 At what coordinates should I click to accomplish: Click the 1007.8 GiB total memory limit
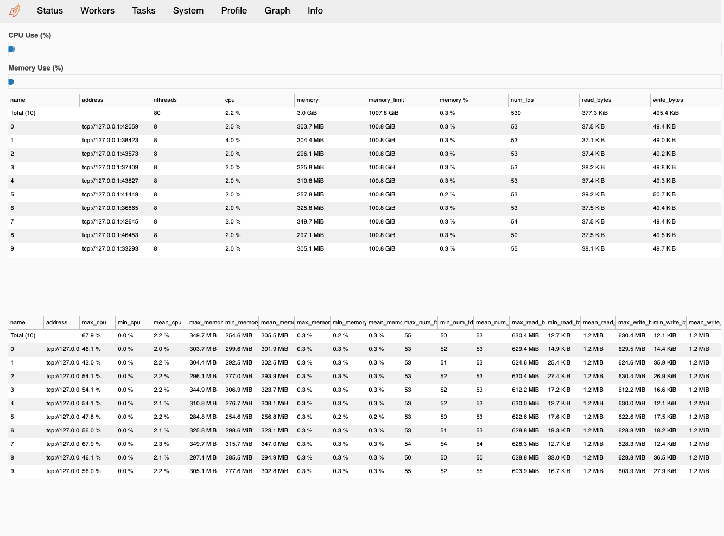pos(384,113)
